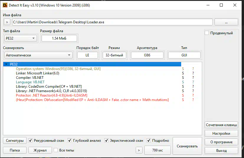The height and width of the screenshot is (158, 244).
Task: Check the Все типы checkbox
Action: tap(56, 150)
